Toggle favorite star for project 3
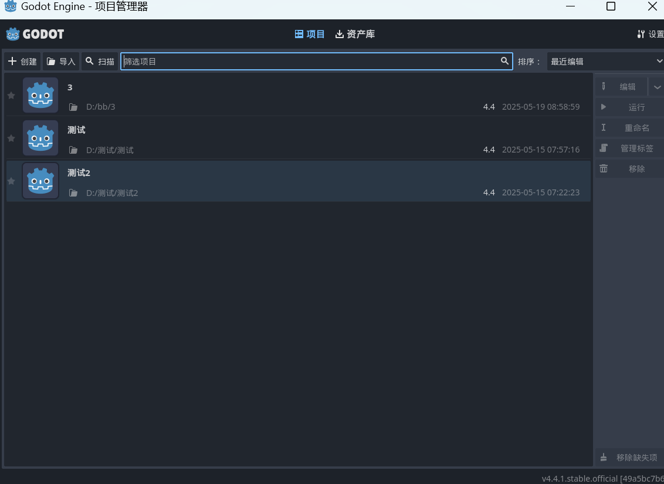Image resolution: width=664 pixels, height=484 pixels. (x=11, y=96)
